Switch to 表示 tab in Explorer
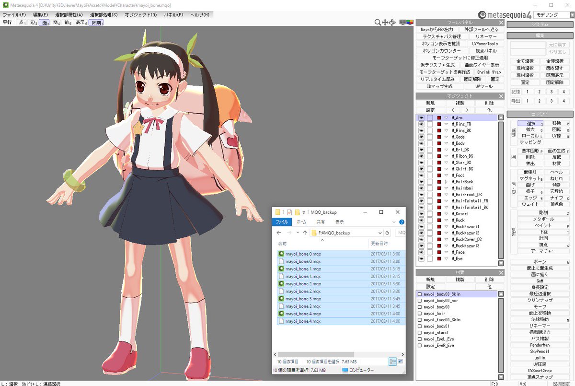This screenshot has height=386, width=575. coord(339,222)
